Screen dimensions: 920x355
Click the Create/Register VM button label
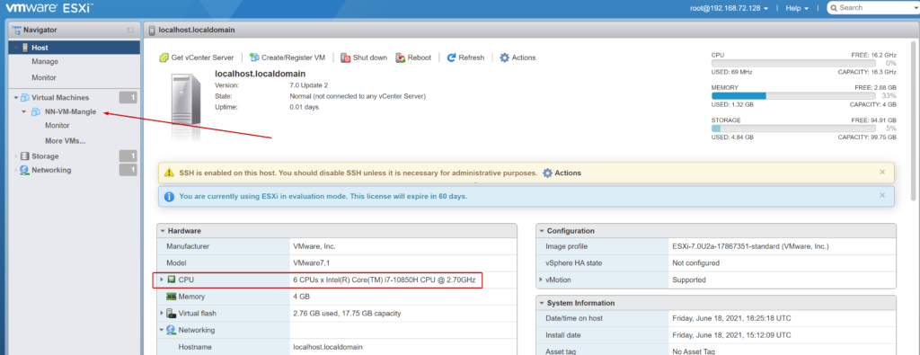point(294,58)
